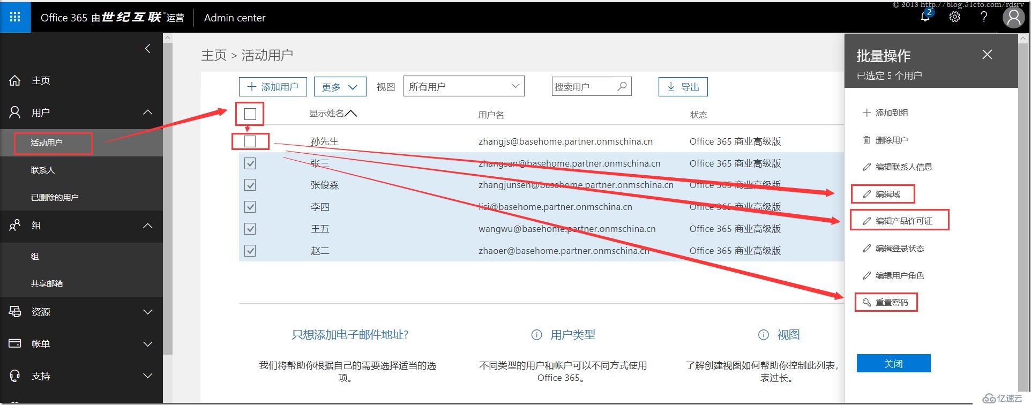Click the info icon next to 视图
The image size is (1031, 405).
(764, 335)
